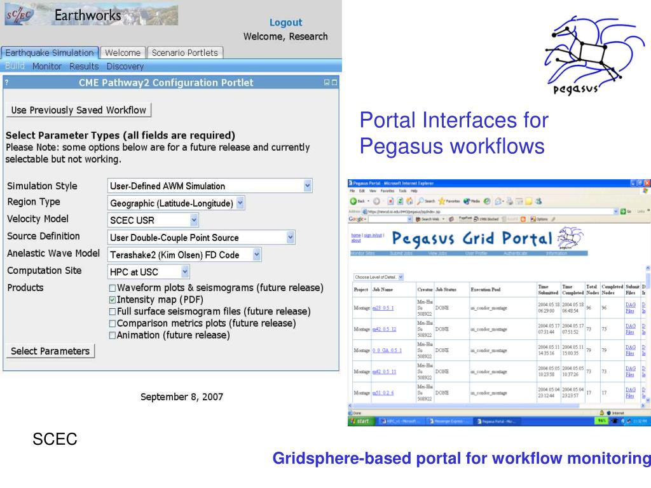Click the IE Stop page icon
Screen dimensions: 651x488
[390, 201]
